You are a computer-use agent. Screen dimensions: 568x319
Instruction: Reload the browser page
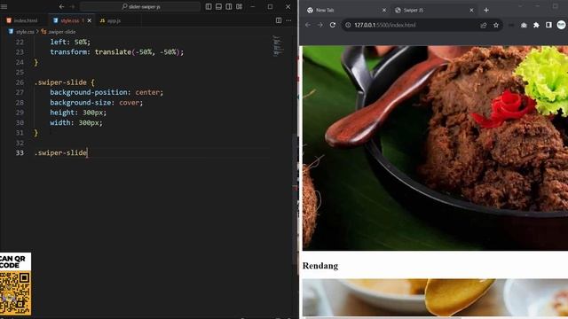point(333,25)
